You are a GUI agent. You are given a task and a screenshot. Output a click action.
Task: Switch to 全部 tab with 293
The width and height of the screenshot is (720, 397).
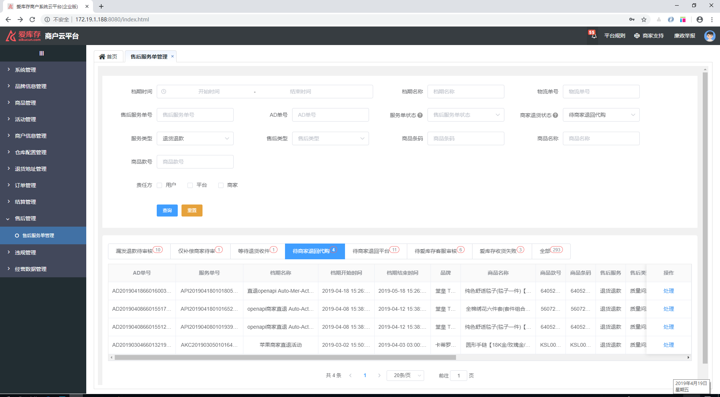coord(551,251)
